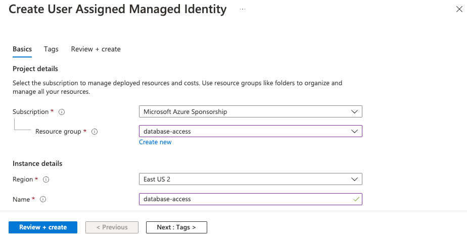Show the Resource group info tooltip icon
Screen dimensions: 467x240
click(x=95, y=132)
